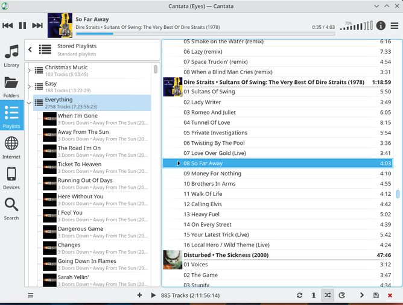
Task: Click the play queue scrollbar handle
Action: [398, 194]
